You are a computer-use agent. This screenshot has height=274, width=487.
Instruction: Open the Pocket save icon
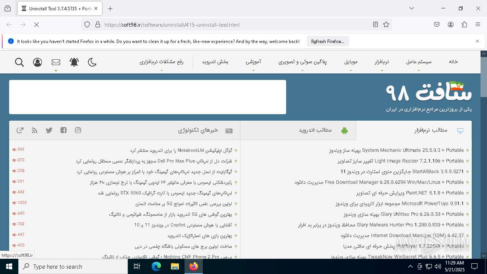[437, 25]
